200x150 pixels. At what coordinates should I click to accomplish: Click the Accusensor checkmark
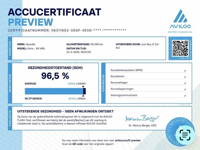tap(185, 77)
